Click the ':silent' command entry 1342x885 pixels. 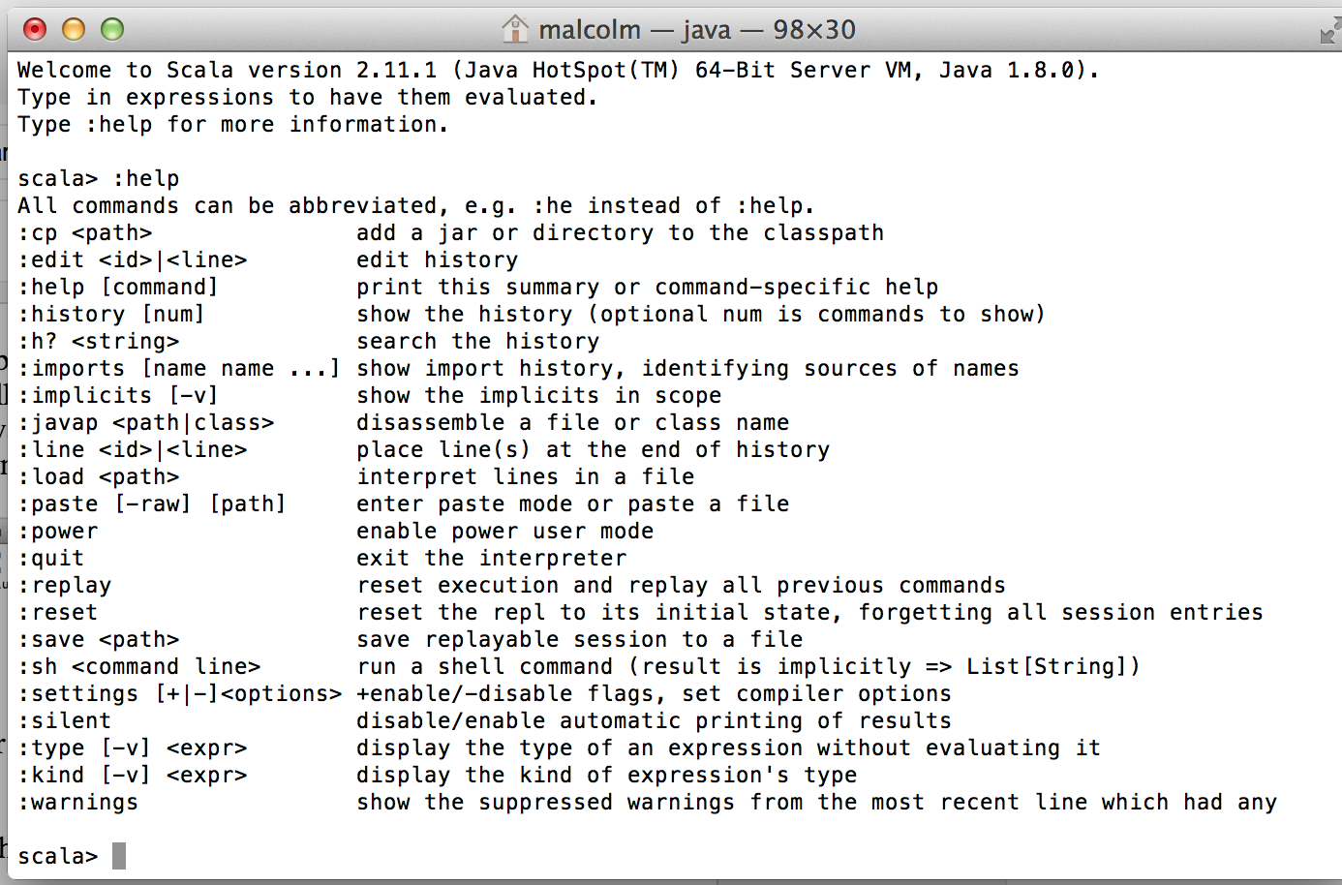tap(64, 720)
